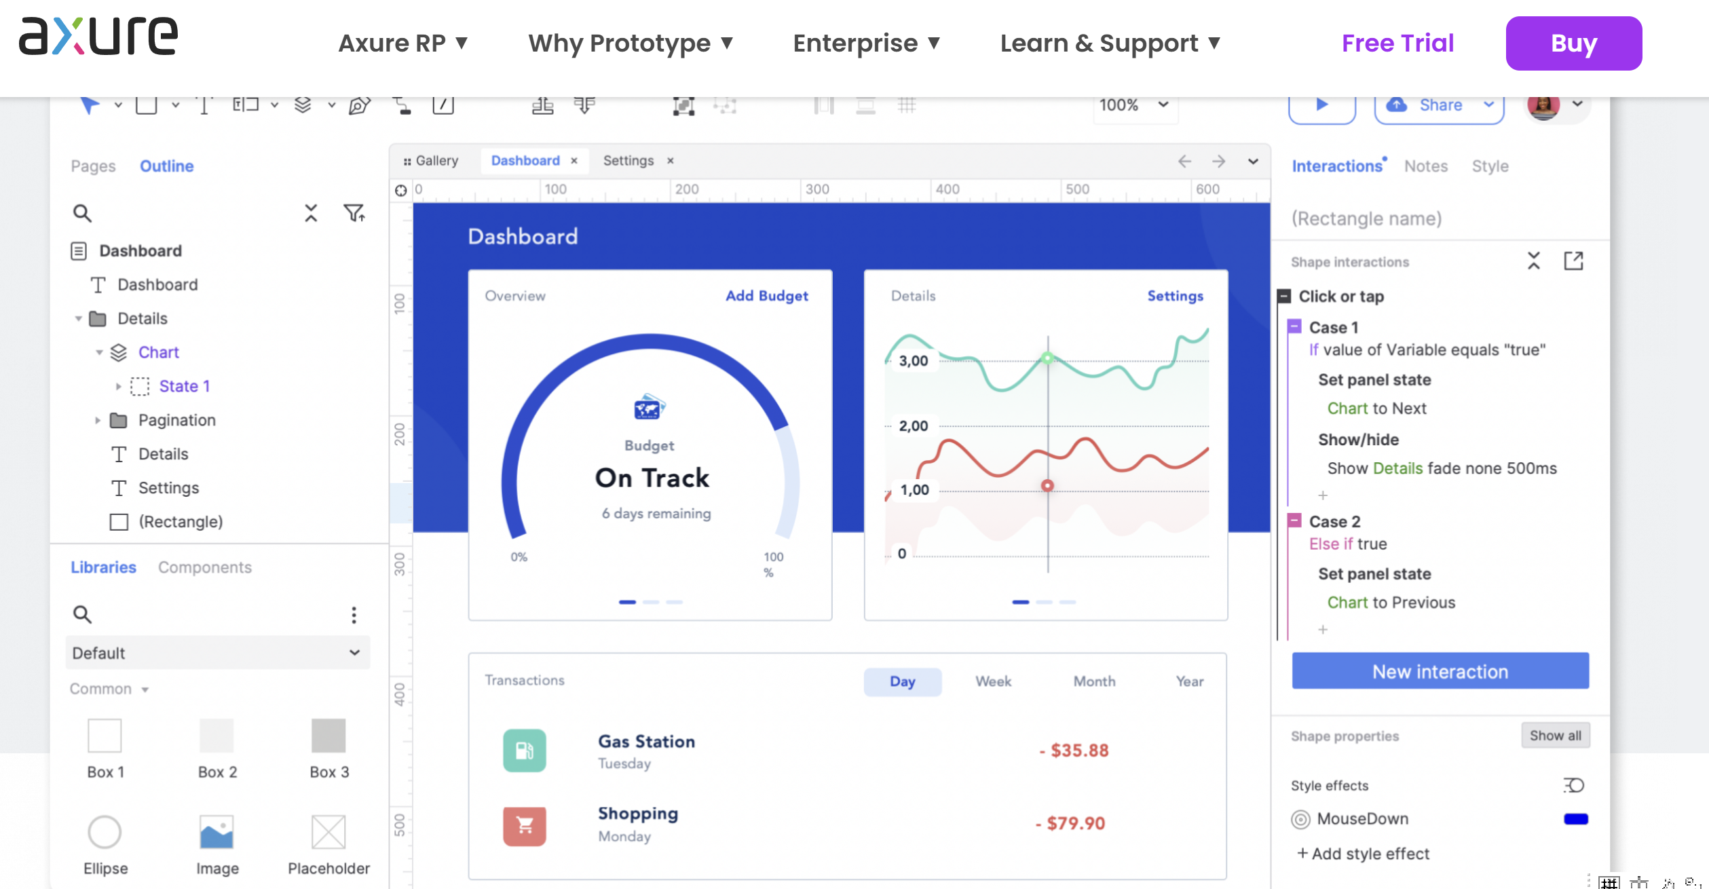This screenshot has height=889, width=1709.
Task: Click the blue MouseDown color swatch
Action: [x=1575, y=819]
